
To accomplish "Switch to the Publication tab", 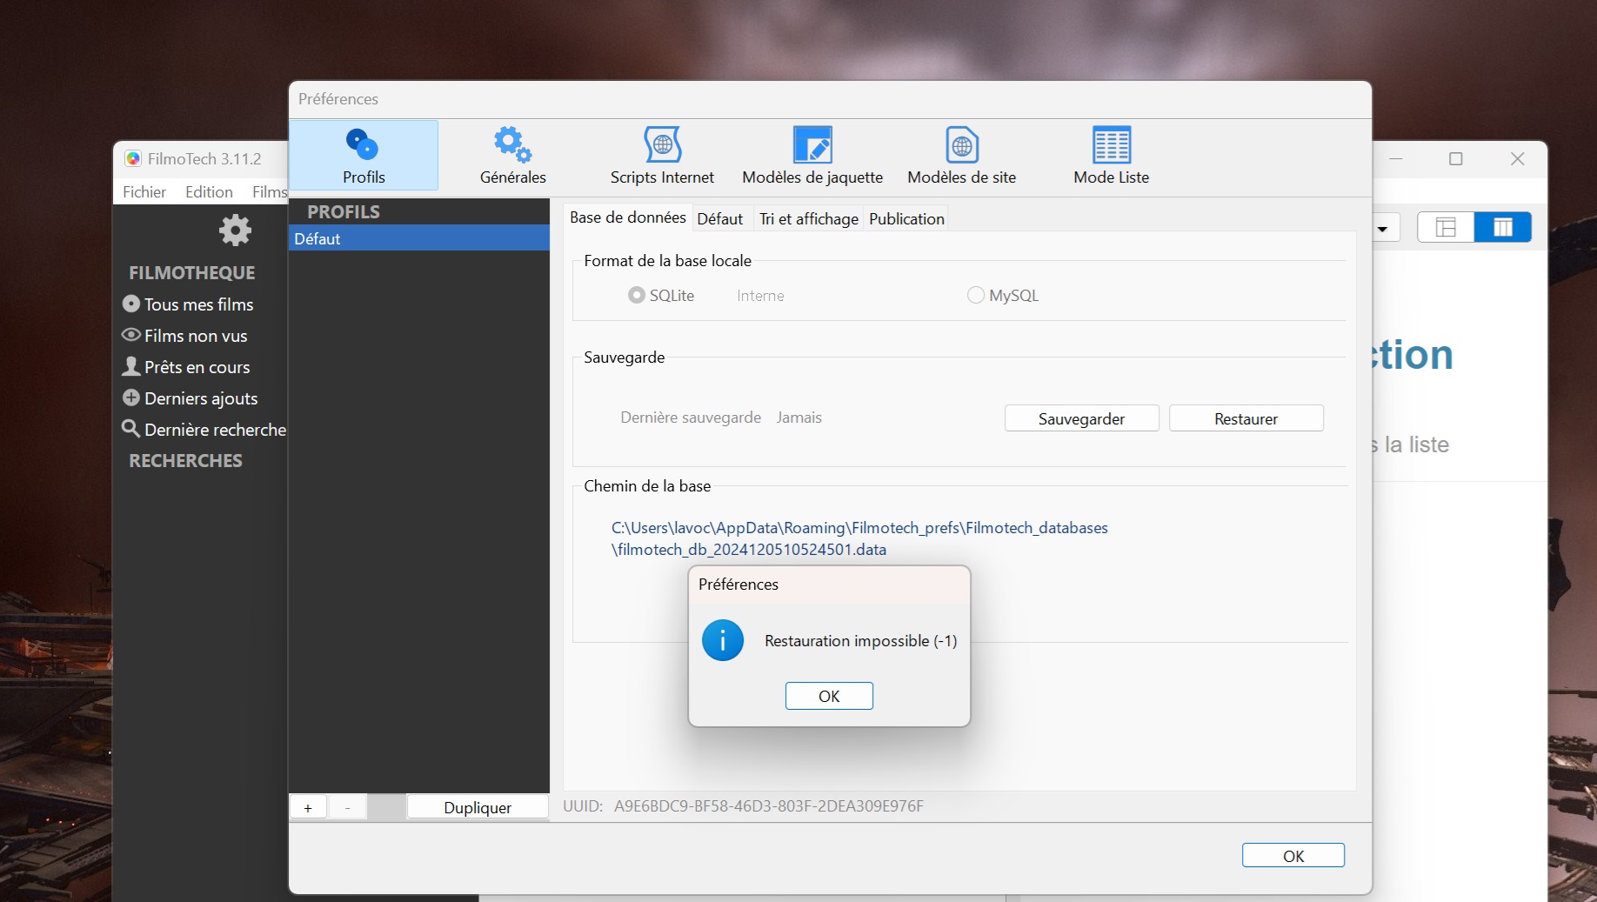I will click(906, 219).
